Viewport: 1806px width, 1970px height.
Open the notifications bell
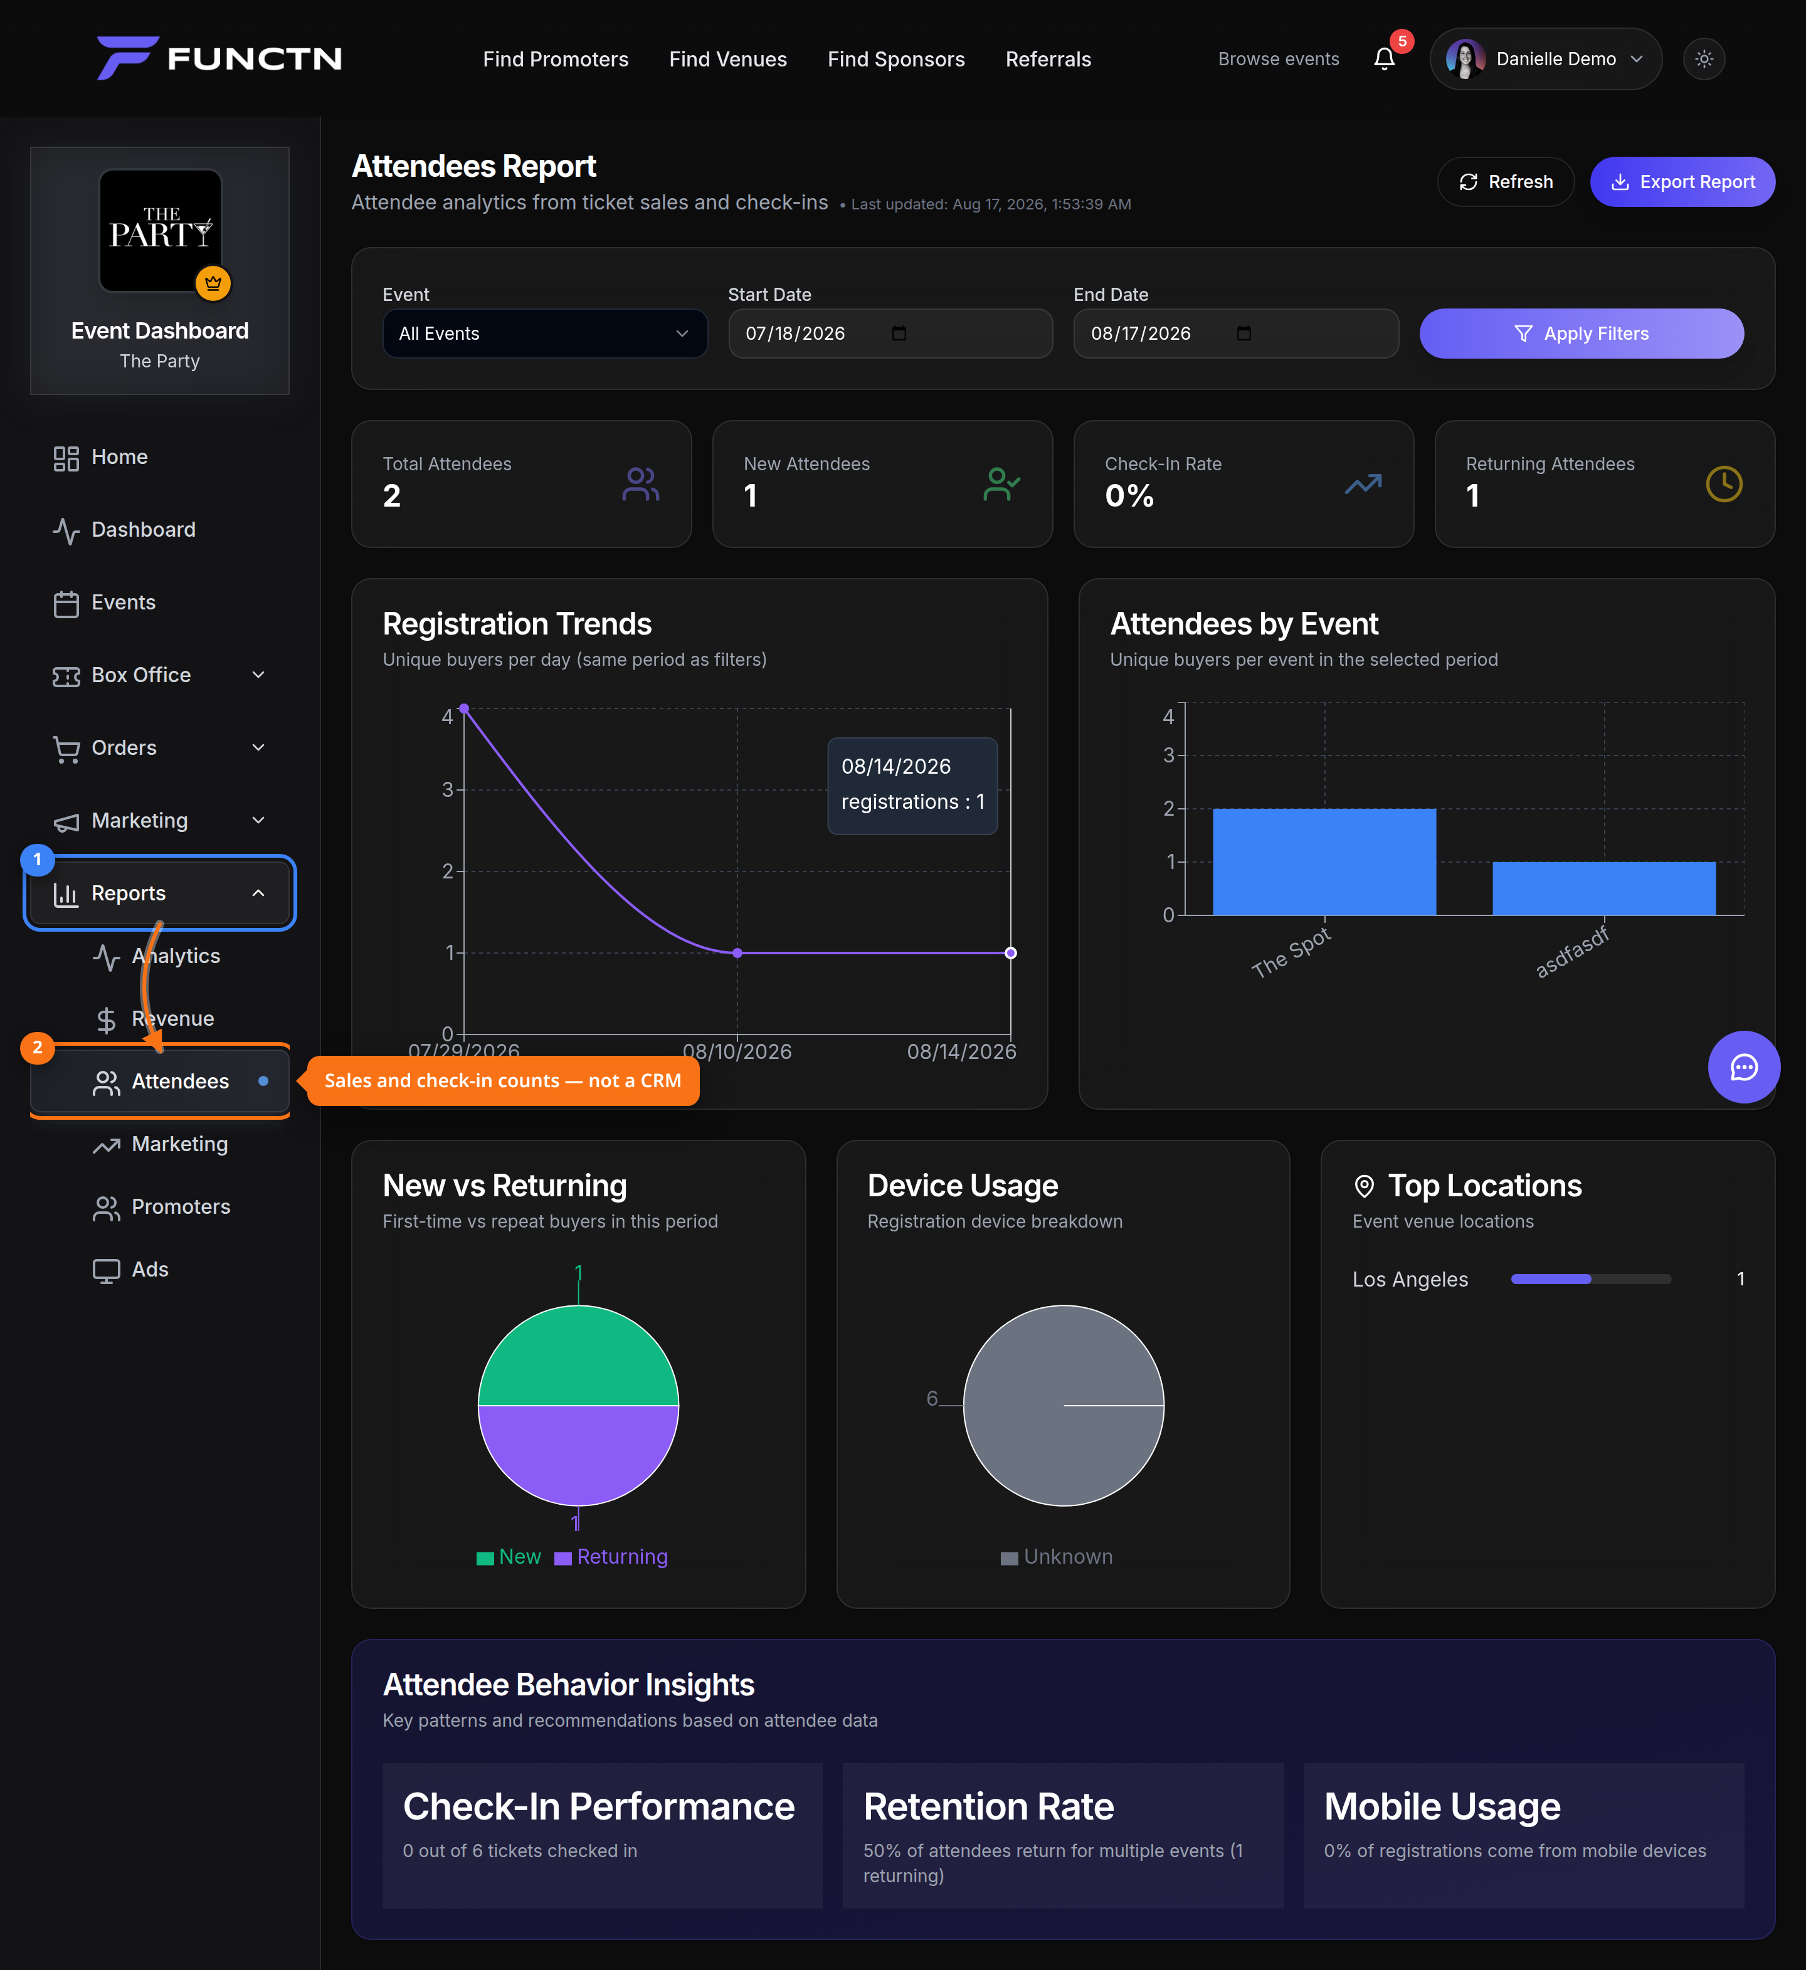[1384, 59]
